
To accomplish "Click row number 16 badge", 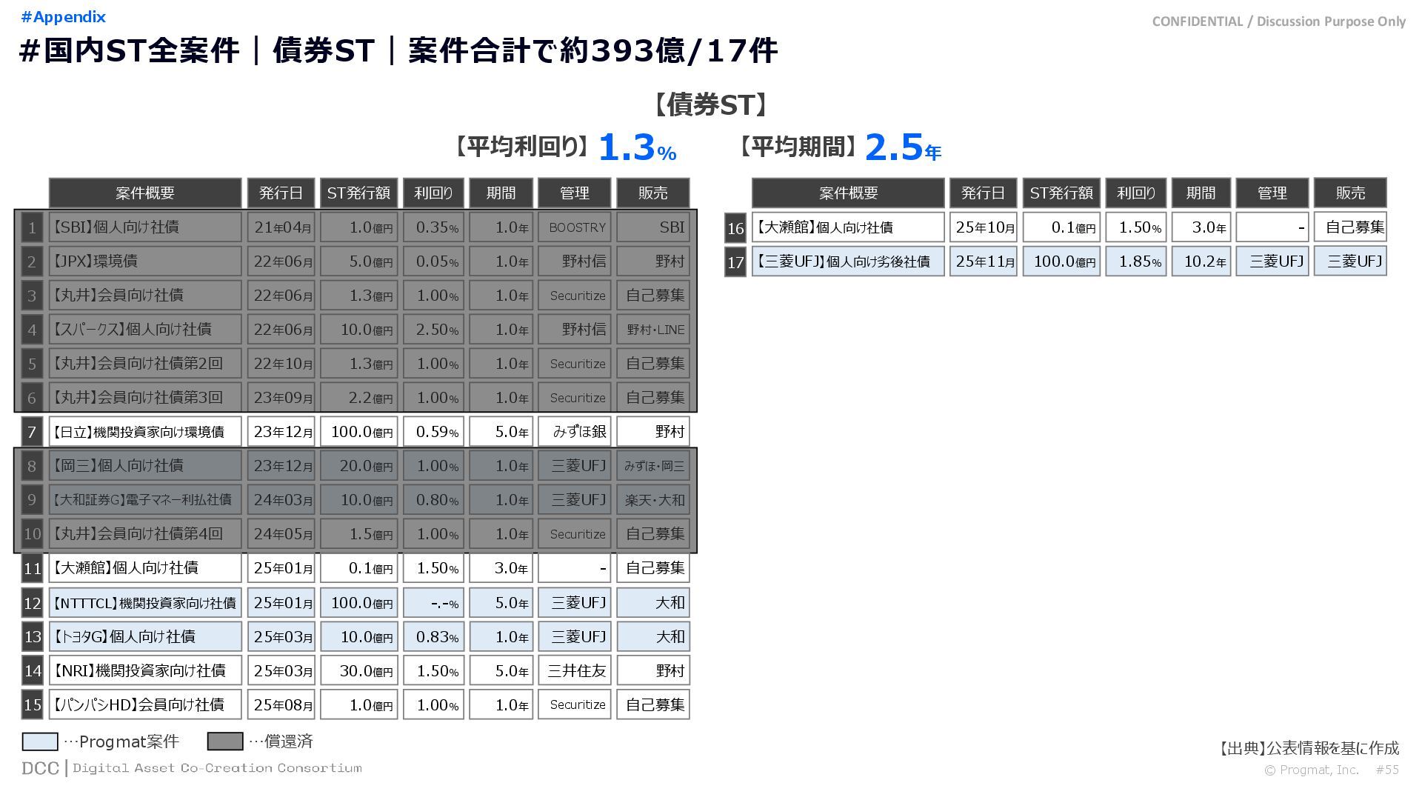I will (x=735, y=228).
